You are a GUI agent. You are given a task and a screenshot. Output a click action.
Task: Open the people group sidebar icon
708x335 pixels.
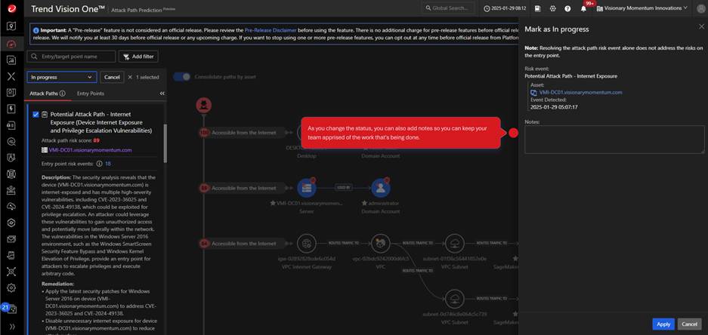tap(11, 190)
